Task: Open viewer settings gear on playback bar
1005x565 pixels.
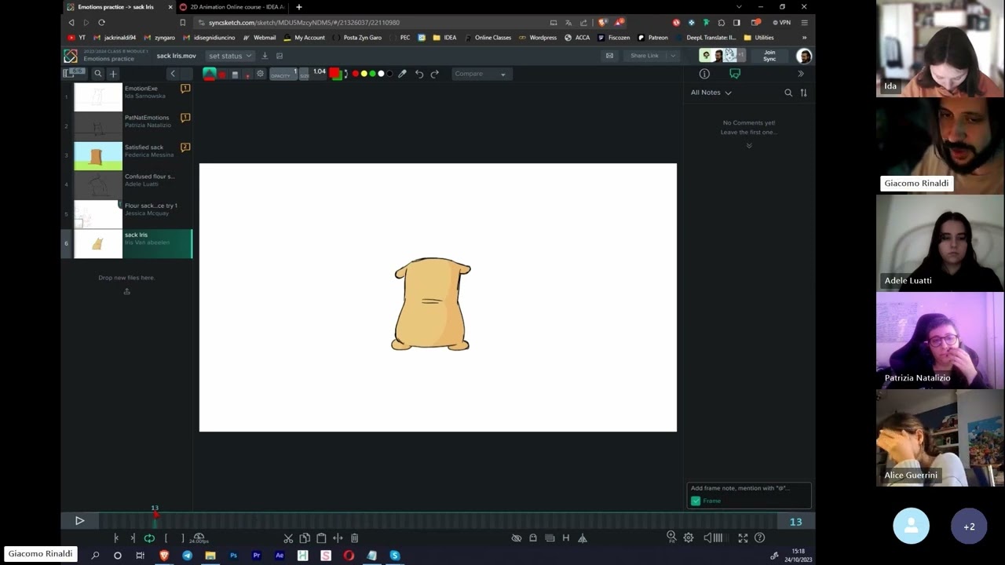Action: (x=689, y=538)
